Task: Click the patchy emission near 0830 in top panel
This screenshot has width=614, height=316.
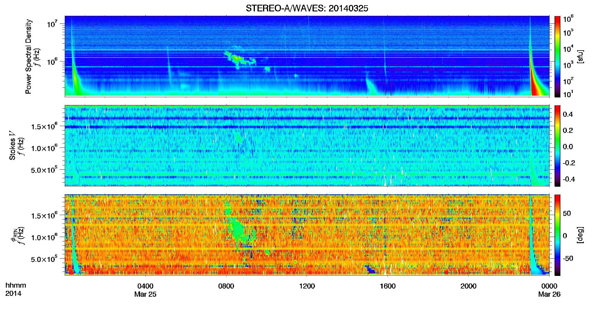Action: click(240, 60)
